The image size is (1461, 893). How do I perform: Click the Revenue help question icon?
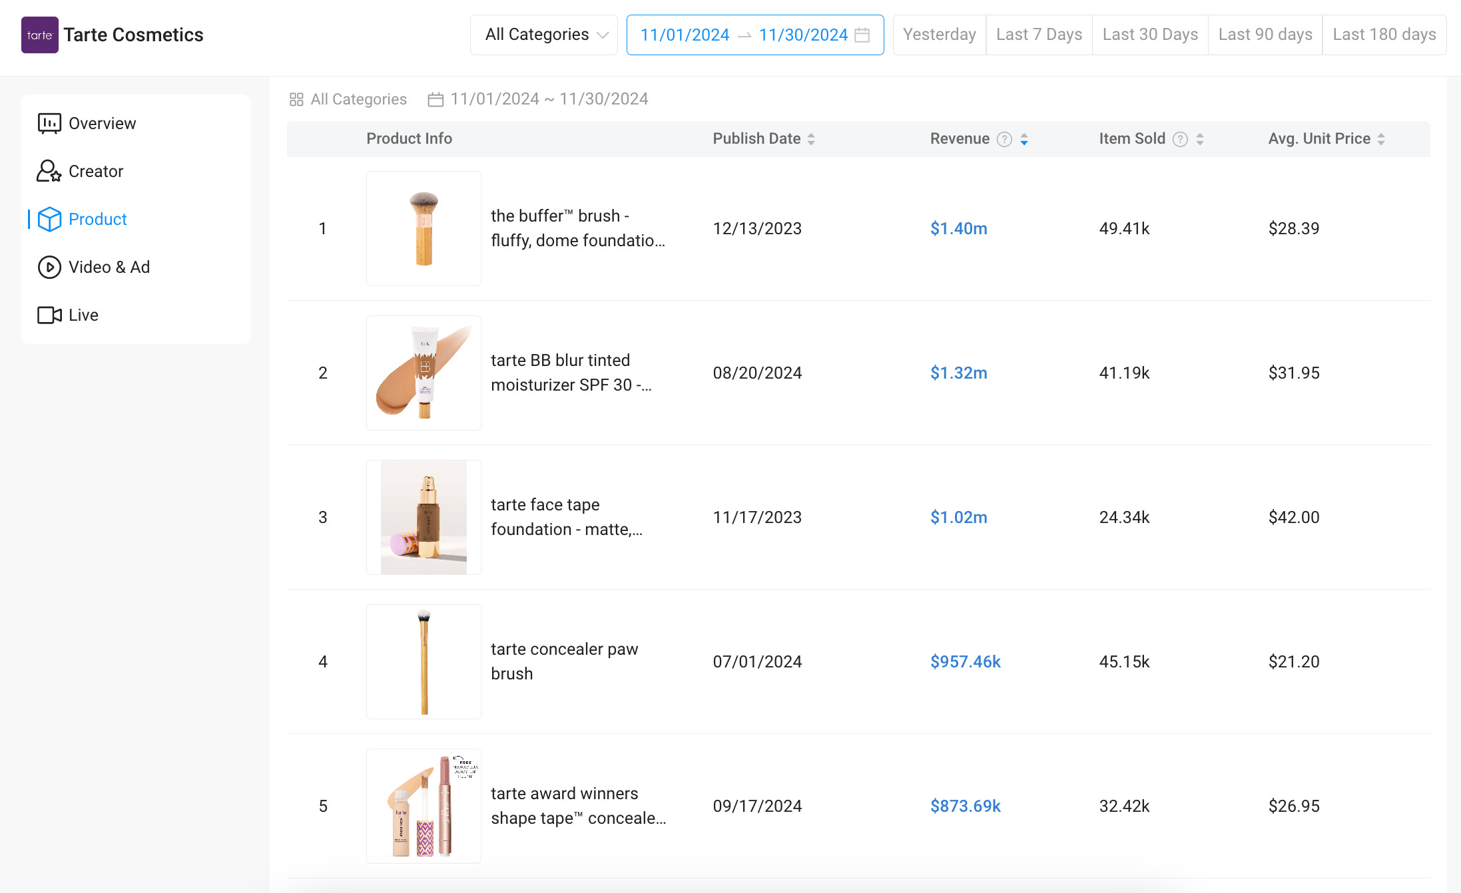point(1004,139)
